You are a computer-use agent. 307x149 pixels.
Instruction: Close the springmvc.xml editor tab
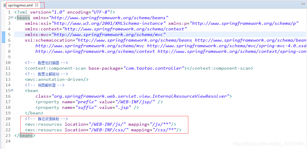[37, 5]
